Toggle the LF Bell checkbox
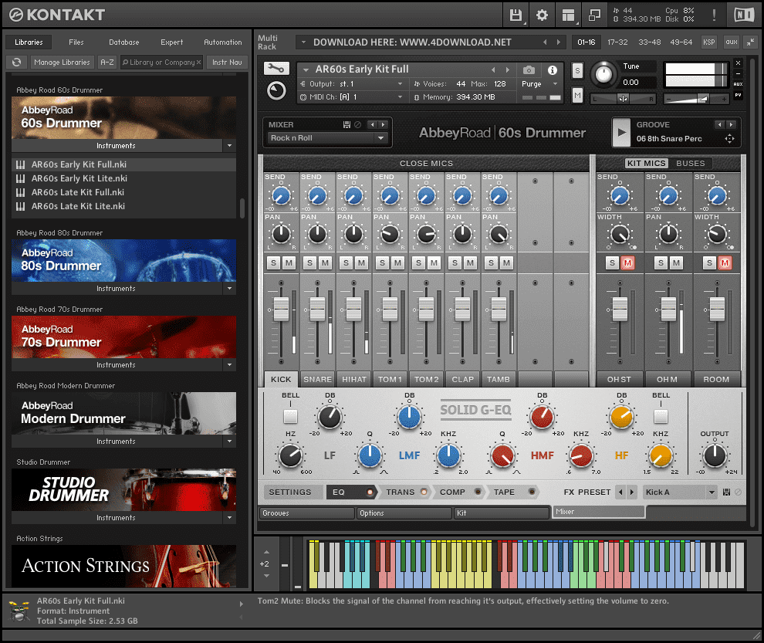The width and height of the screenshot is (764, 643). (290, 416)
